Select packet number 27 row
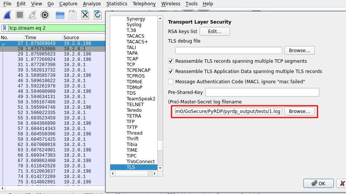Viewport: 346px width, 194px height. (x=52, y=43)
